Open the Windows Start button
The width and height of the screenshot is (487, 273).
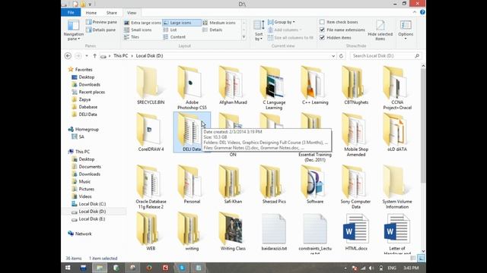[68, 268]
